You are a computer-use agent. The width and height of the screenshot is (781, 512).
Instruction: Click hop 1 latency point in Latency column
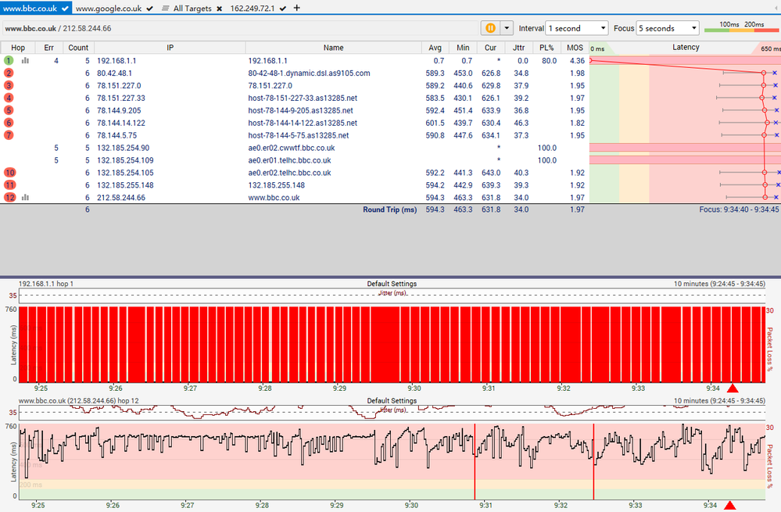point(591,60)
